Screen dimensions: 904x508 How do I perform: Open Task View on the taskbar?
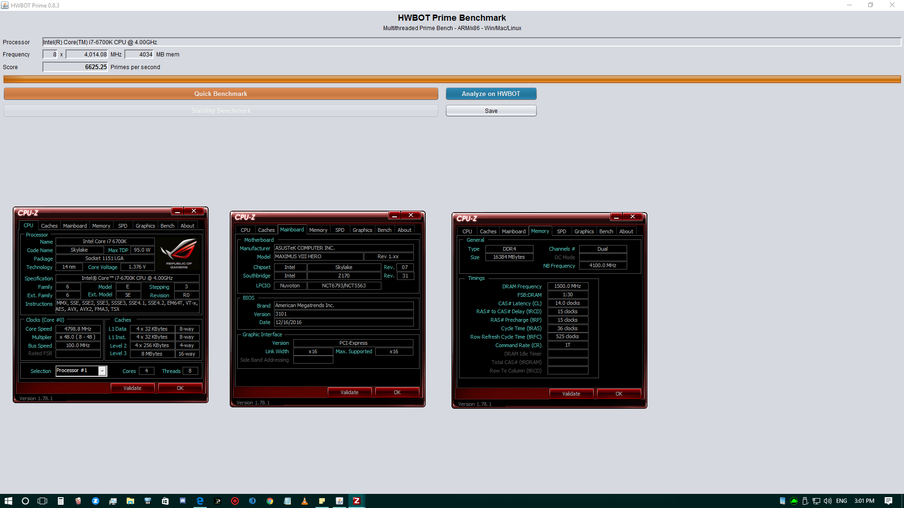click(42, 501)
